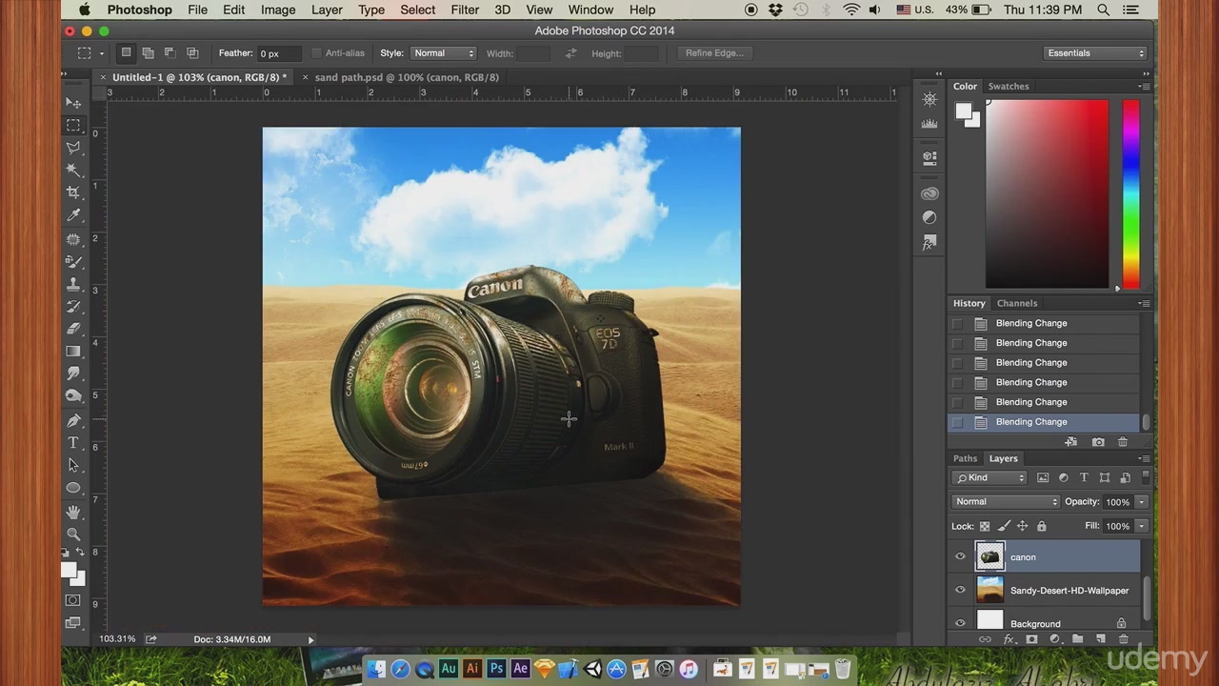Select the Gradient tool
Screen dimensions: 1219x686
pyautogui.click(x=73, y=352)
